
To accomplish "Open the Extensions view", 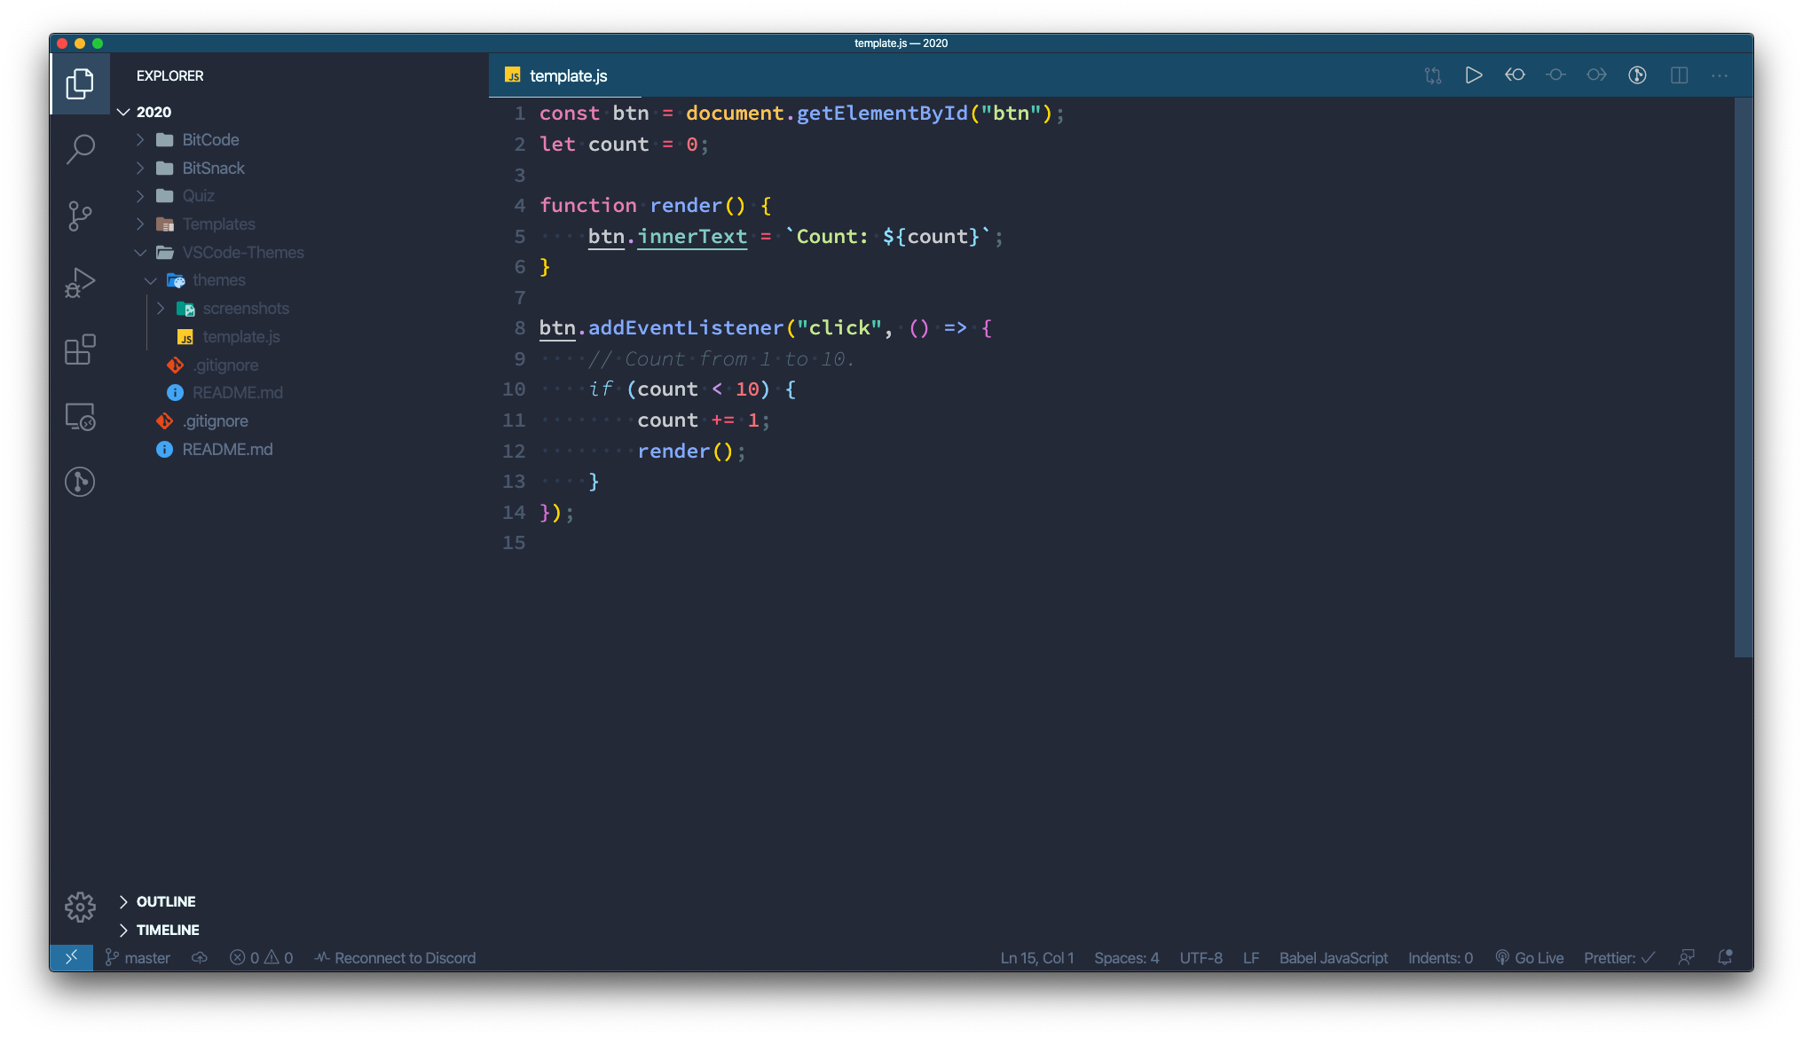I will click(80, 350).
